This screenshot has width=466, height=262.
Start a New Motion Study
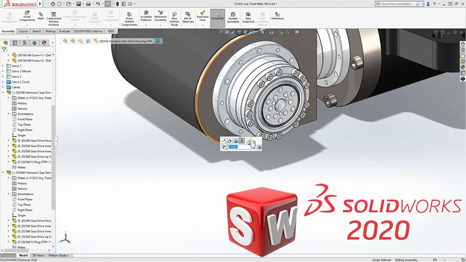pyautogui.click(x=174, y=19)
